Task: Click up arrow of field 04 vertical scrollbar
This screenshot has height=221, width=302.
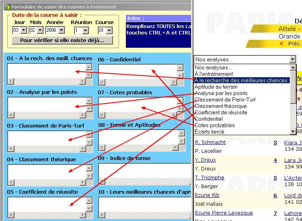Action: coord(89,168)
